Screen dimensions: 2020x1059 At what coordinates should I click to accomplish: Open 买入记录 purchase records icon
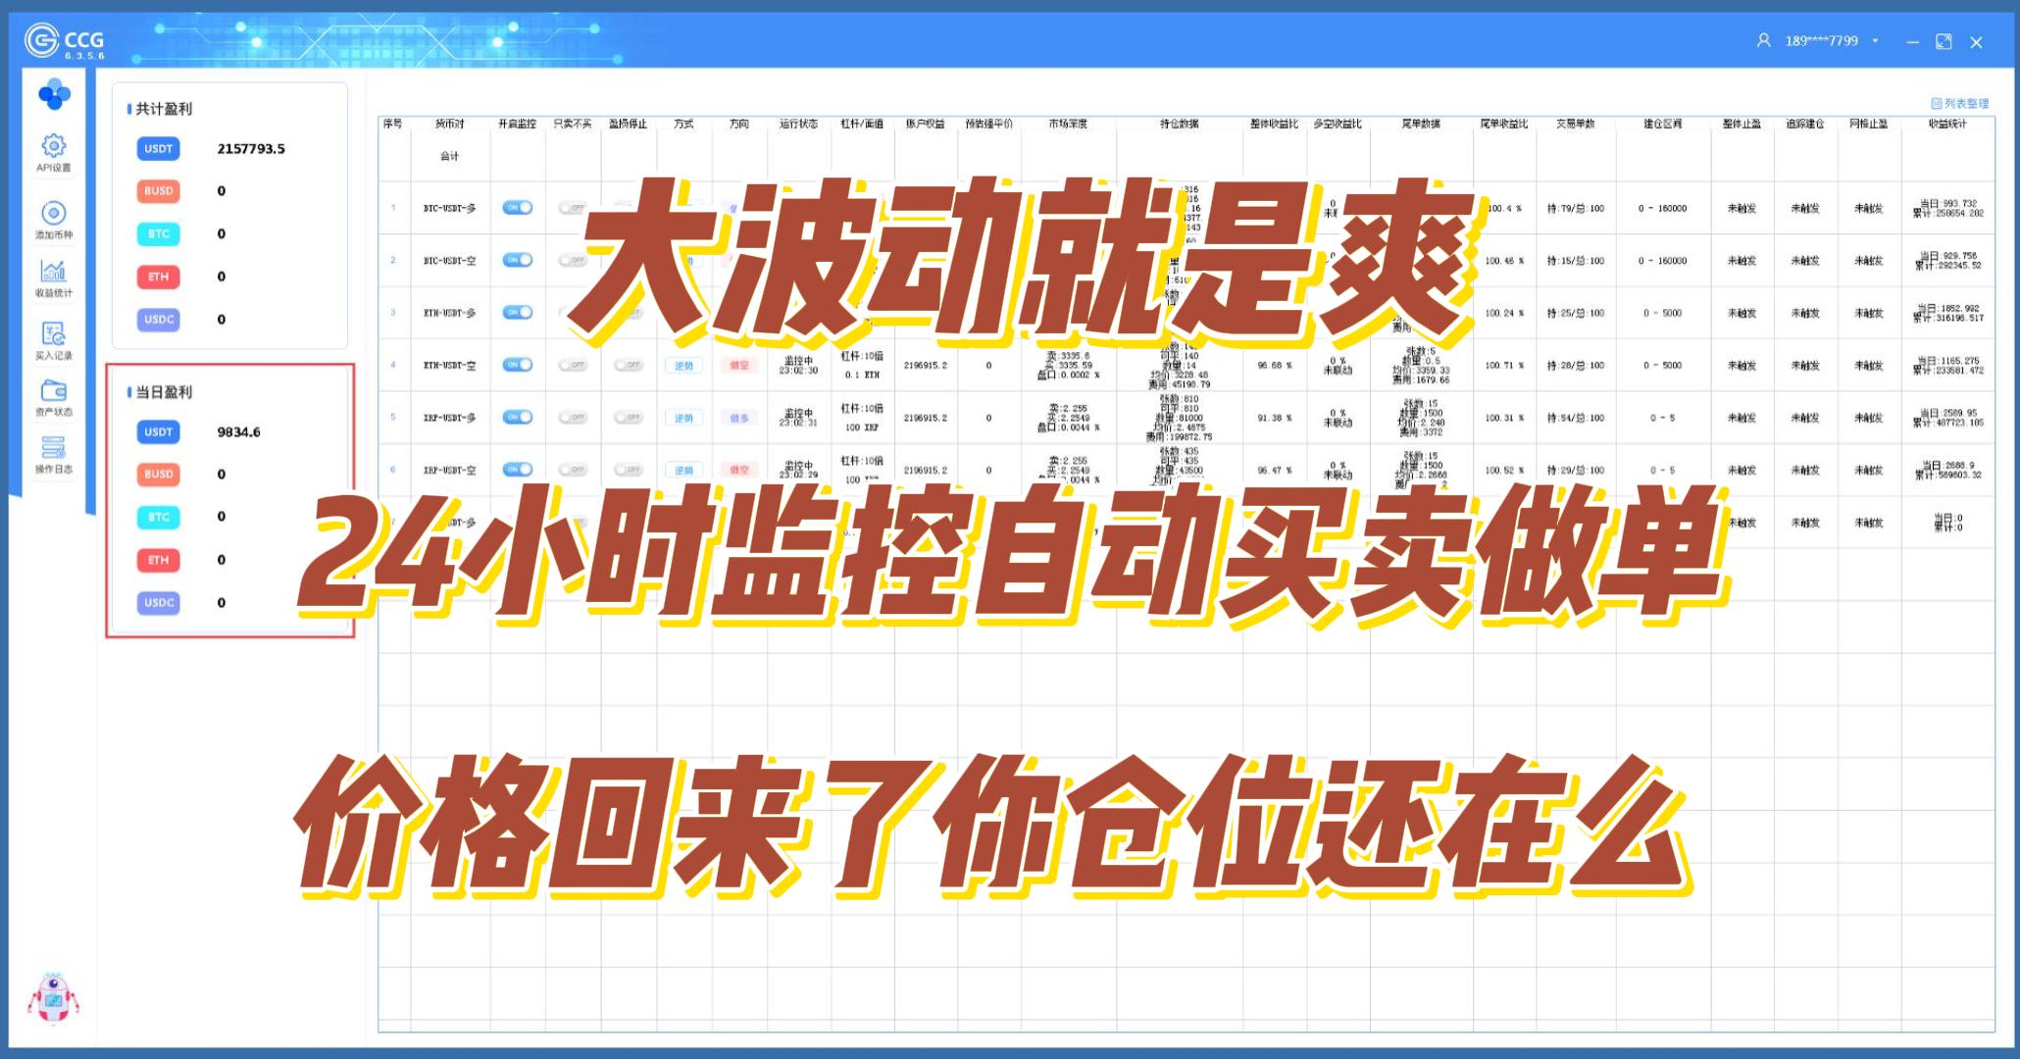[54, 334]
